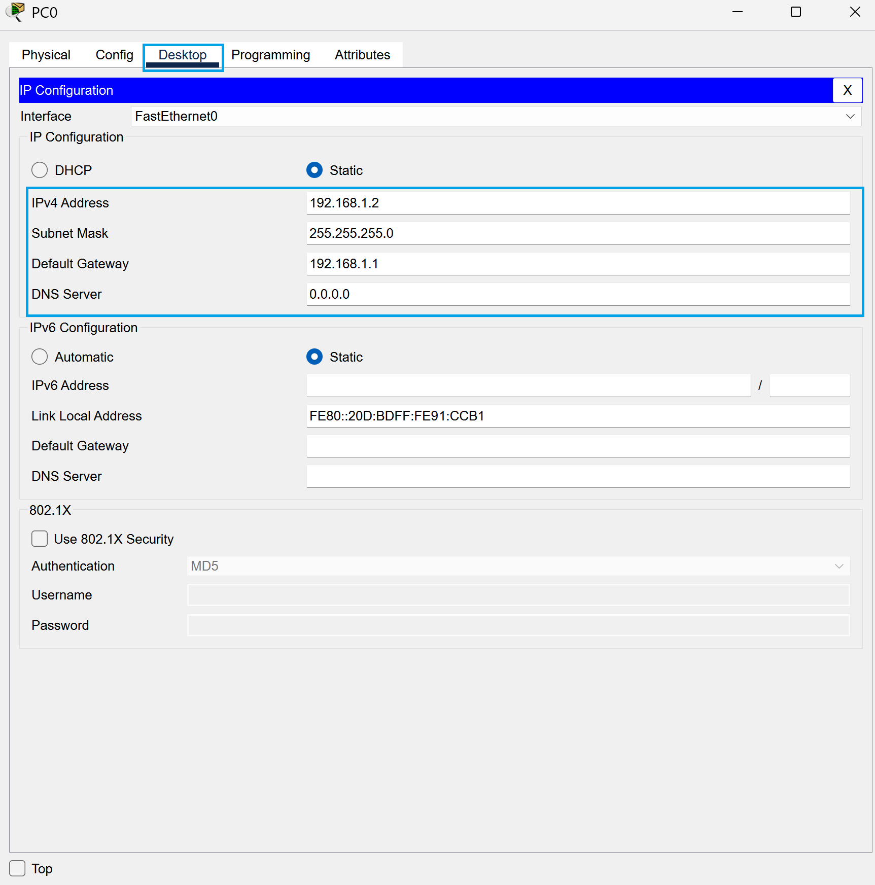The height and width of the screenshot is (885, 875).
Task: Click the IPv6 Default Gateway field
Action: coord(578,446)
